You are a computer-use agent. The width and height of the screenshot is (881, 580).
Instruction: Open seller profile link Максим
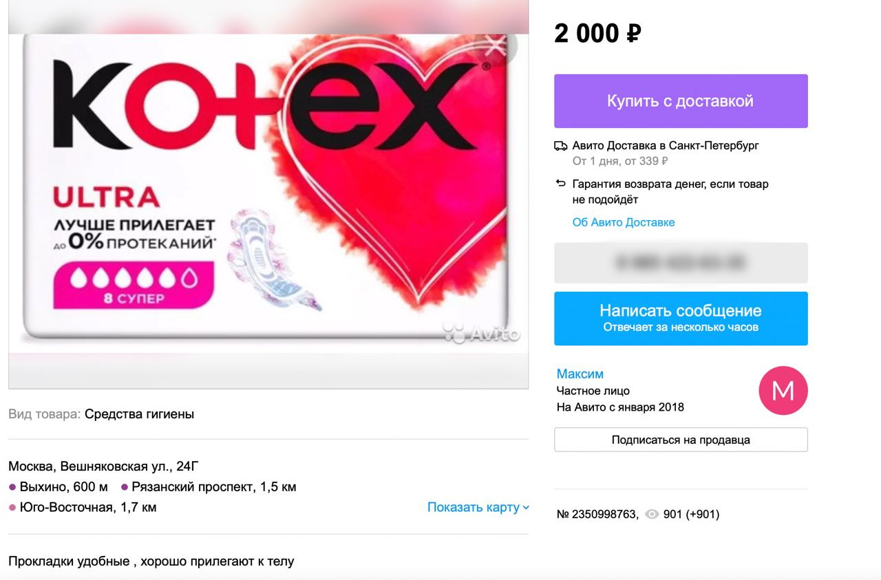[x=580, y=374]
